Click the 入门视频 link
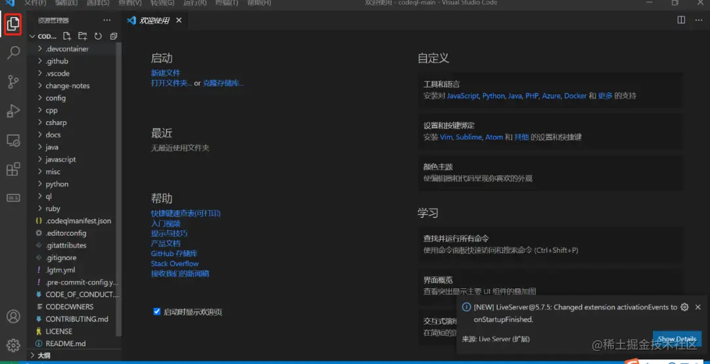The image size is (710, 364). (x=166, y=223)
